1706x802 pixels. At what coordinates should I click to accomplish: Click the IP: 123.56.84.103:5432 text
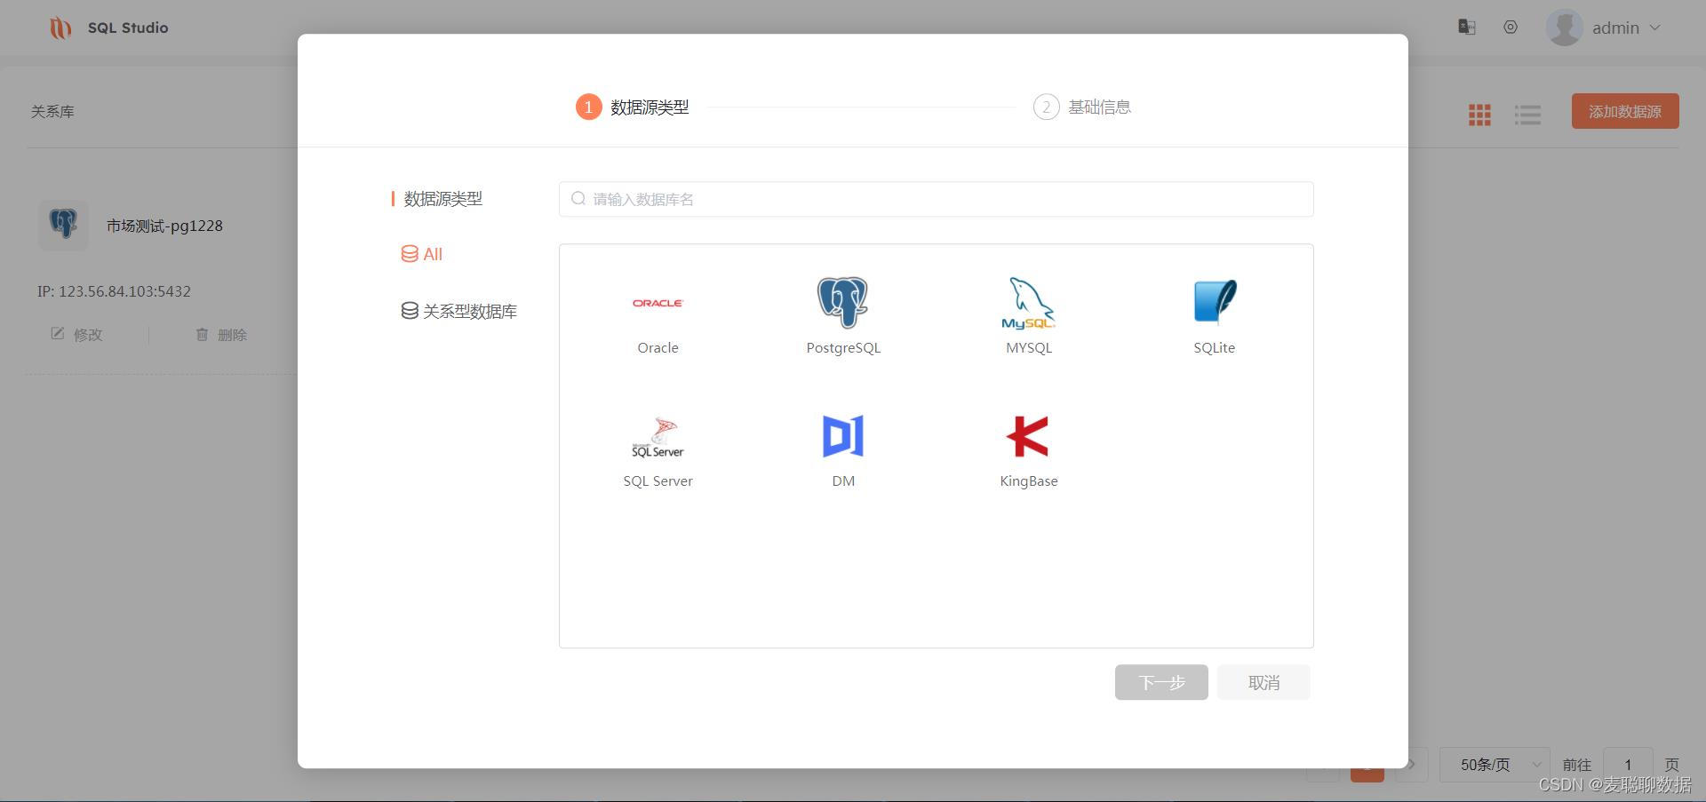coord(114,291)
